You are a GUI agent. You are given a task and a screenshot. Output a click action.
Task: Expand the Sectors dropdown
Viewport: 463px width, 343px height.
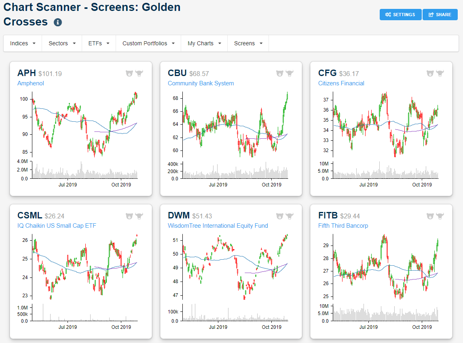click(61, 43)
